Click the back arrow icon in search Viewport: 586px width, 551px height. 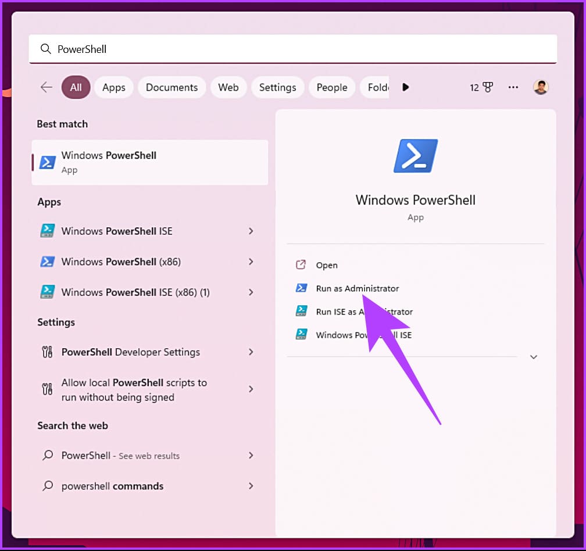(47, 87)
